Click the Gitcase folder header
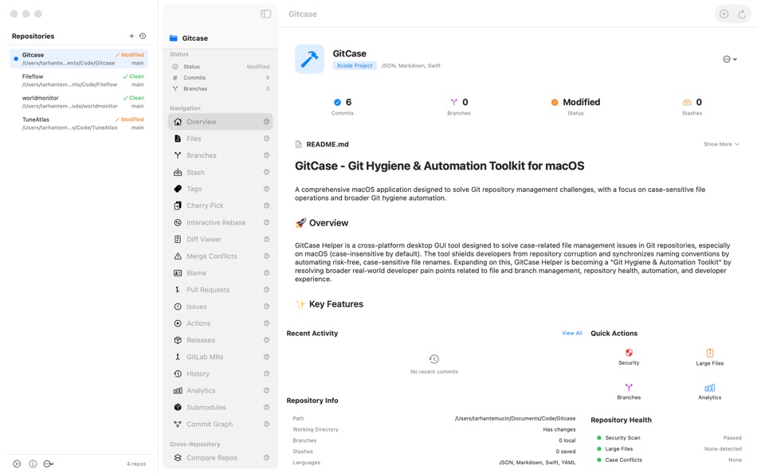The width and height of the screenshot is (757, 473). pyautogui.click(x=189, y=38)
